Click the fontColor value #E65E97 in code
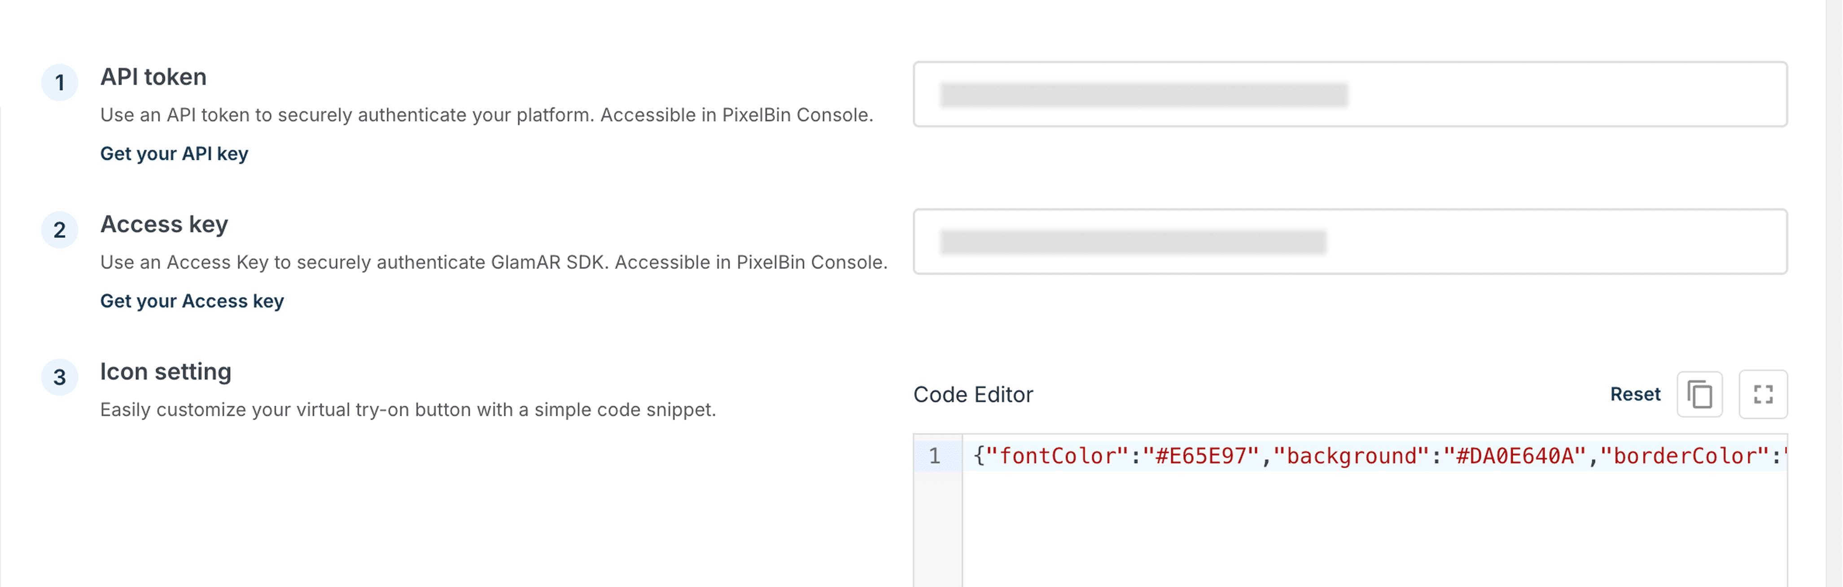Viewport: 1843px width, 587px height. [1200, 456]
